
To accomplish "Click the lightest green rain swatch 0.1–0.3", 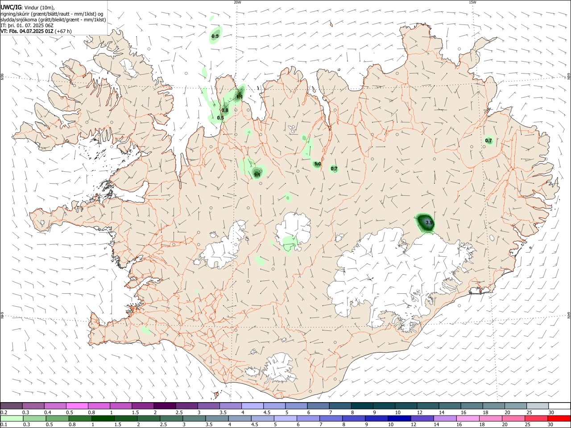I will 12,418.
